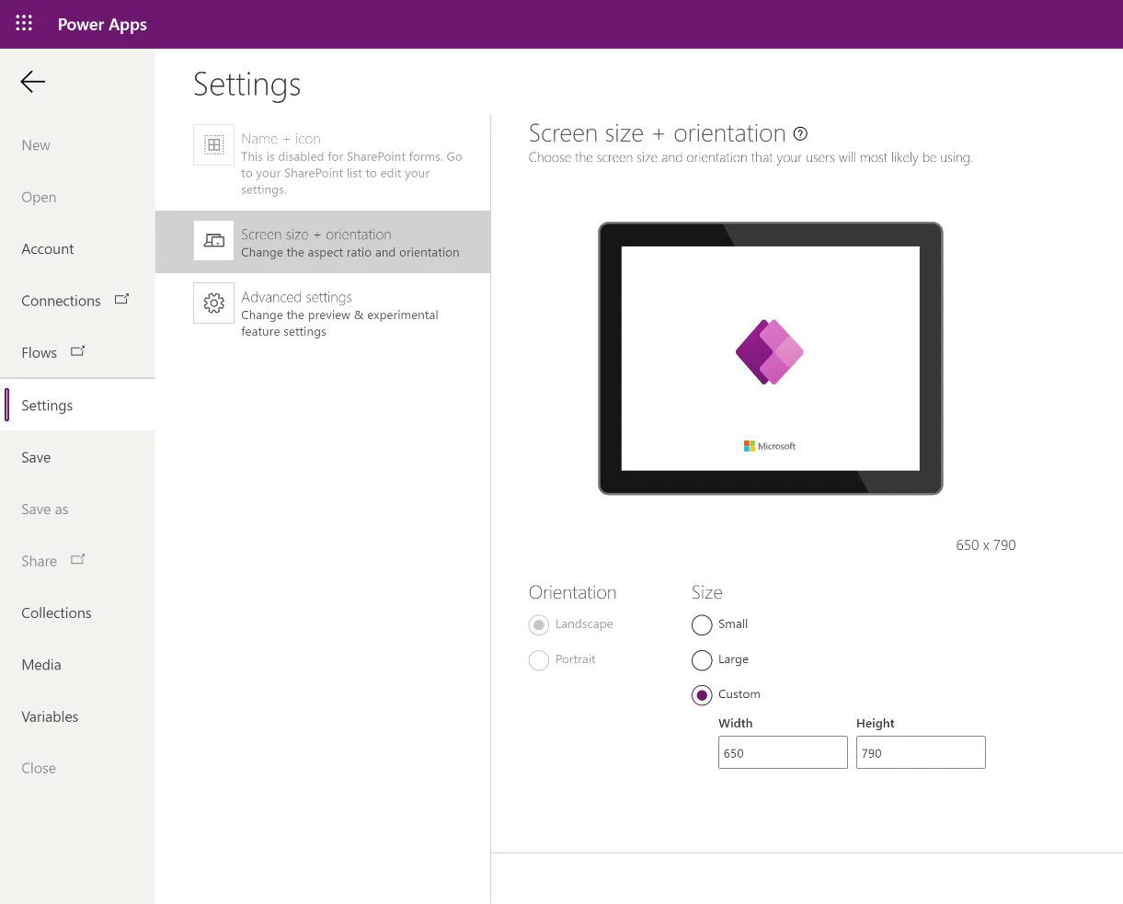Select the Landscape orientation radio button
Image resolution: width=1123 pixels, height=904 pixels.
pyautogui.click(x=539, y=624)
